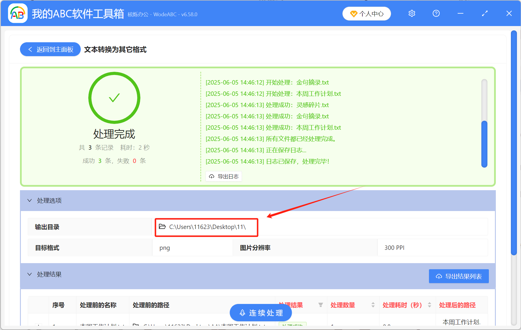The width and height of the screenshot is (521, 330).
Task: Click 返回到主面板 to go back
Action: click(x=50, y=49)
